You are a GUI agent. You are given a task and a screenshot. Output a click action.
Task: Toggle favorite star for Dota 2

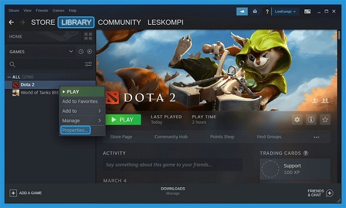pos(325,120)
